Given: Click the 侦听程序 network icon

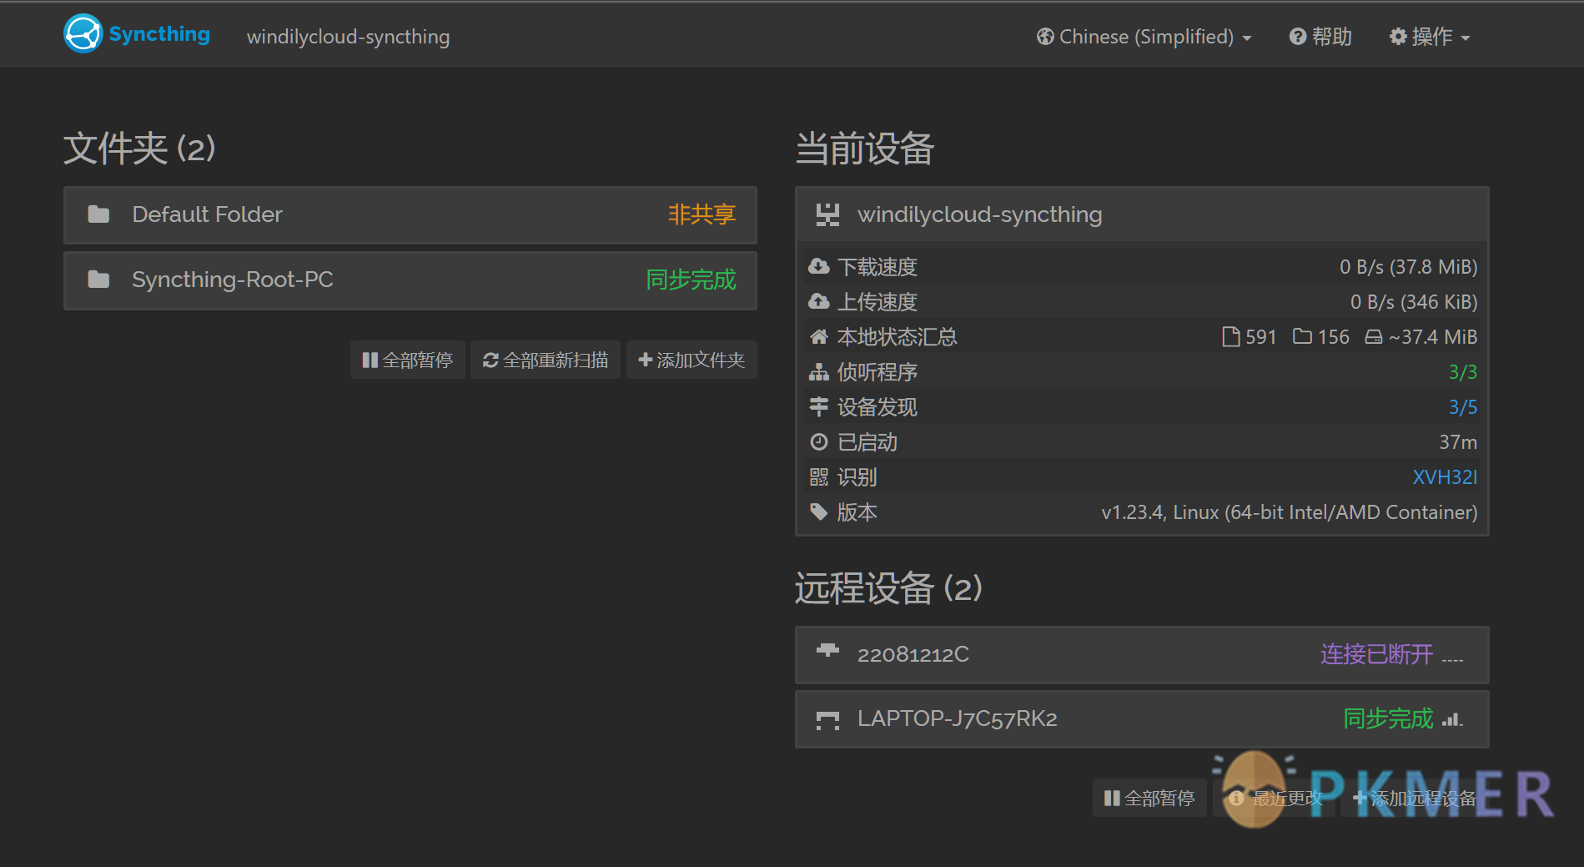Looking at the screenshot, I should [819, 371].
